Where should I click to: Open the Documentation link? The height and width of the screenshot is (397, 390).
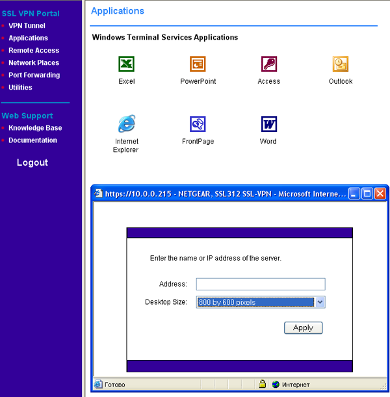click(x=32, y=140)
